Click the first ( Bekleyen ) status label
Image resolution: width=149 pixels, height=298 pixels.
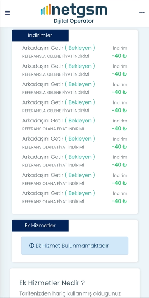pos(80,48)
